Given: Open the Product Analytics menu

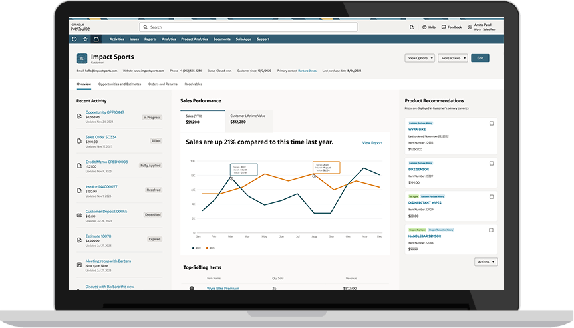Looking at the screenshot, I should tap(194, 39).
